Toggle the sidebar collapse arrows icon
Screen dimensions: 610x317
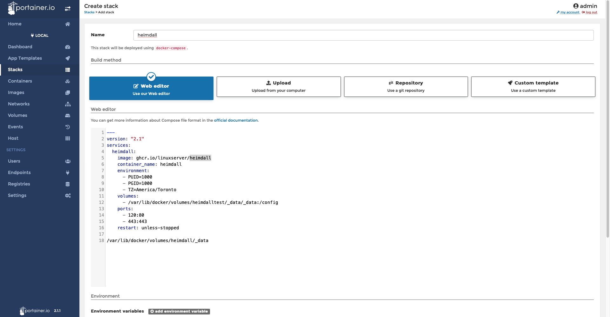[x=68, y=9]
